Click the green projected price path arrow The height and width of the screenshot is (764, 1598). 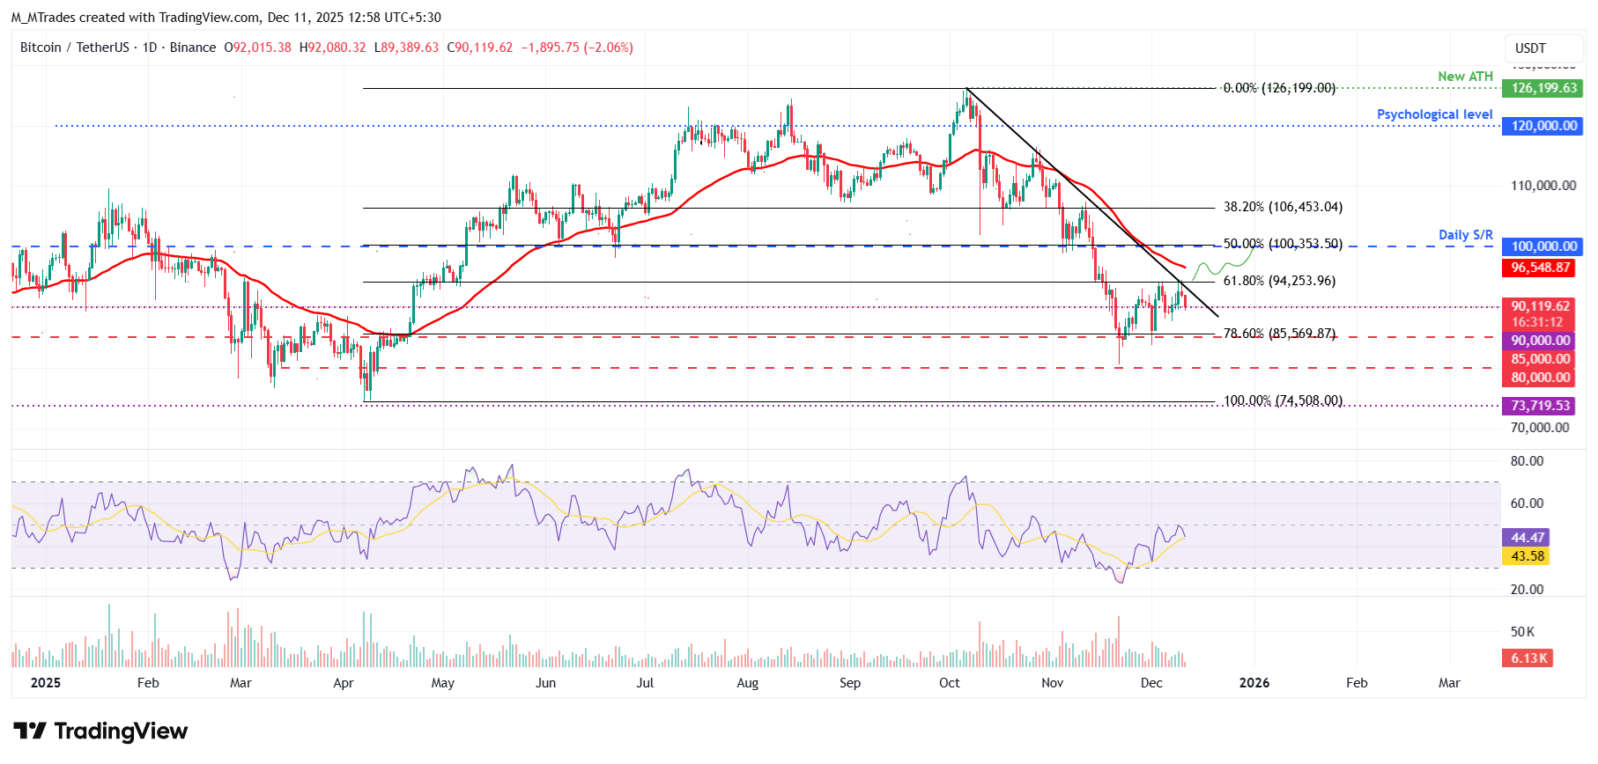pyautogui.click(x=1223, y=266)
